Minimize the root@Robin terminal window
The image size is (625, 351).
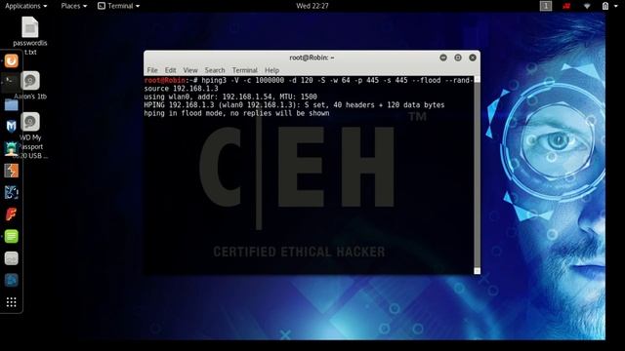(443, 58)
